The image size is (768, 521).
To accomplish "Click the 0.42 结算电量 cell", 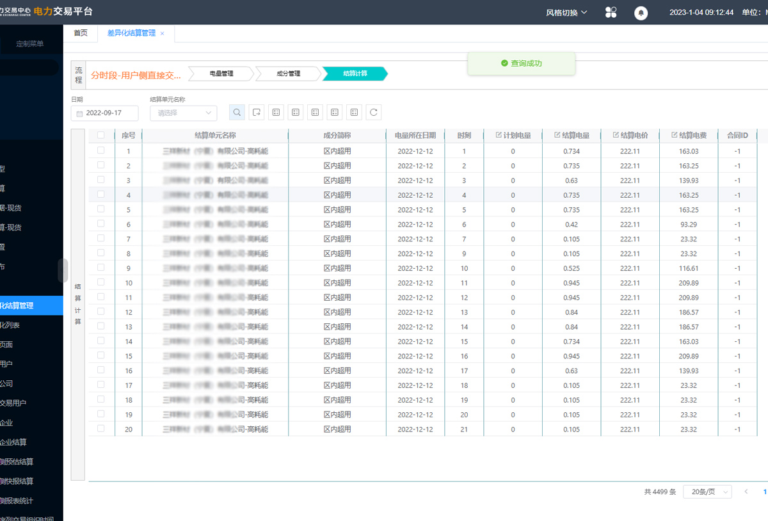I will pos(572,225).
